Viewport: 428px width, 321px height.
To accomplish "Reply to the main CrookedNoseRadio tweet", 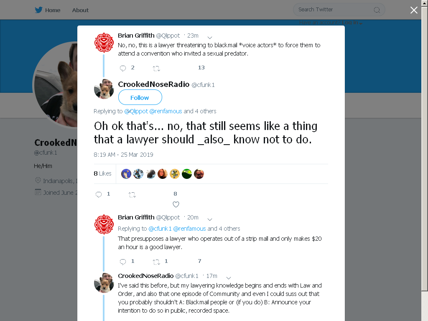I will click(x=99, y=194).
